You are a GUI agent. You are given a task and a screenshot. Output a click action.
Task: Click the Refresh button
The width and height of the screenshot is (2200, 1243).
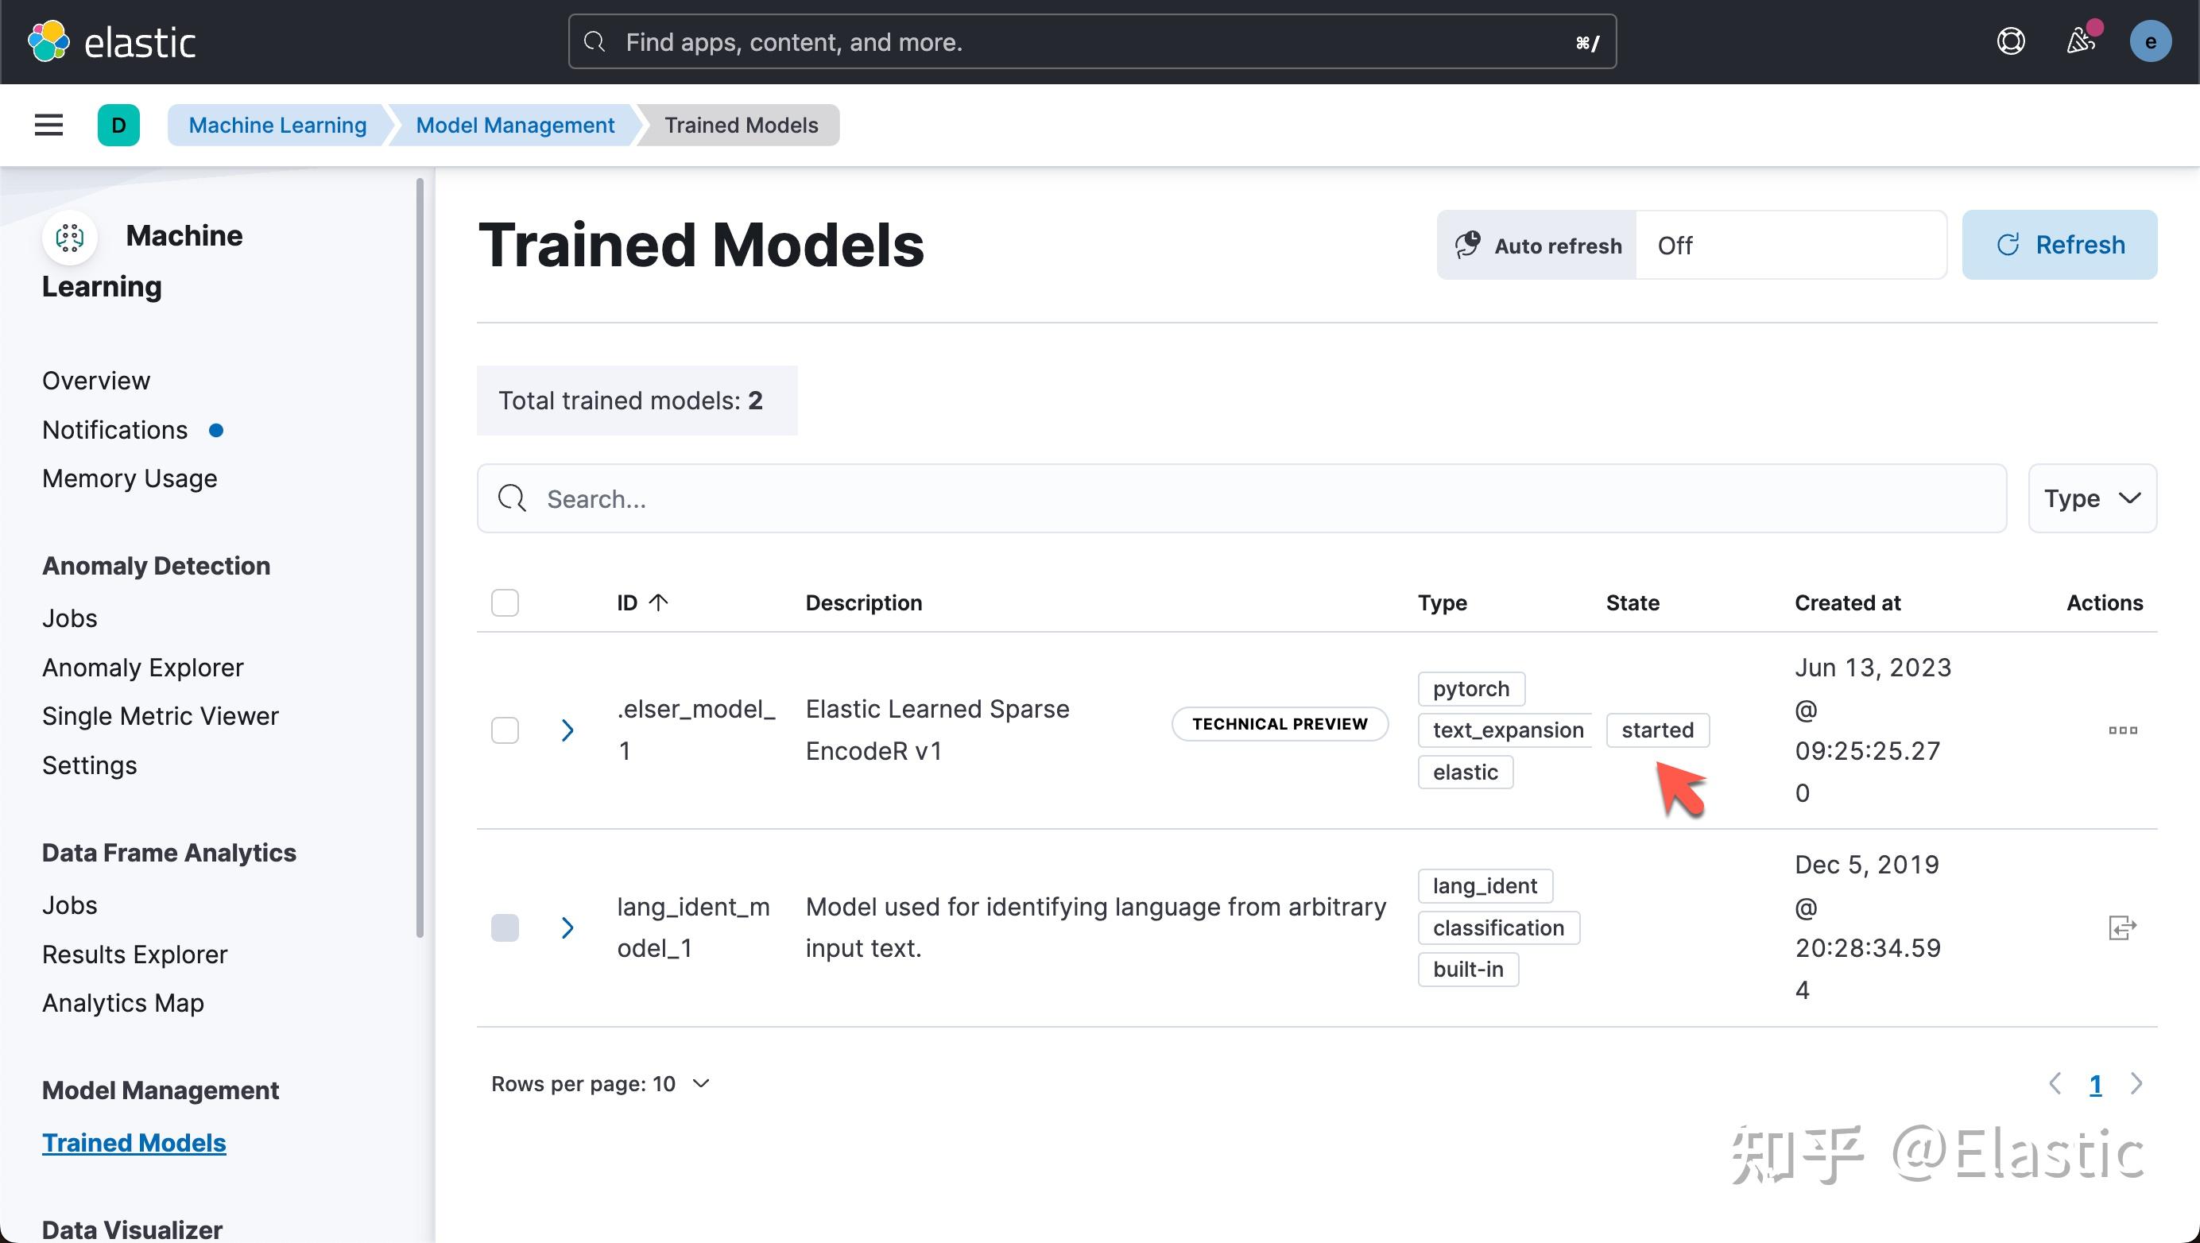2060,245
